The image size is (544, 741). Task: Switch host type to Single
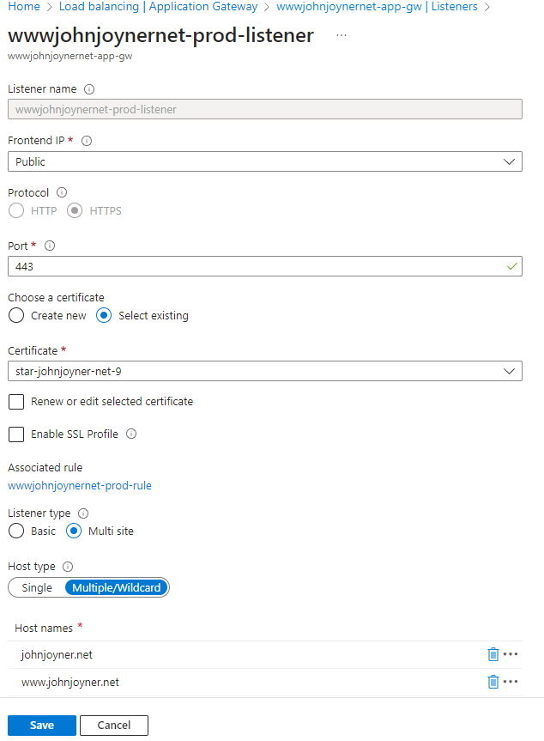coord(37,588)
